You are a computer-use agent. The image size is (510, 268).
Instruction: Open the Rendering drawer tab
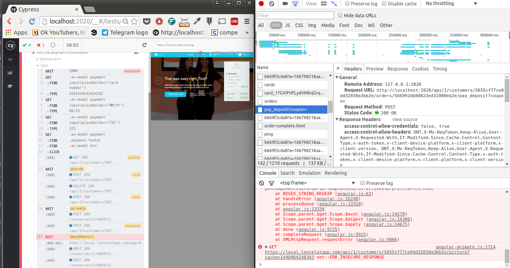click(336, 173)
